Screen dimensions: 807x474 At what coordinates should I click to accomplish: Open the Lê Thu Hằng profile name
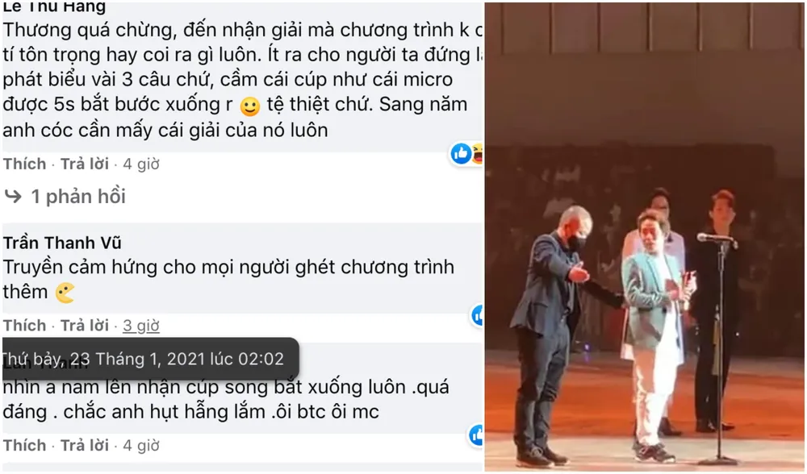coord(55,8)
